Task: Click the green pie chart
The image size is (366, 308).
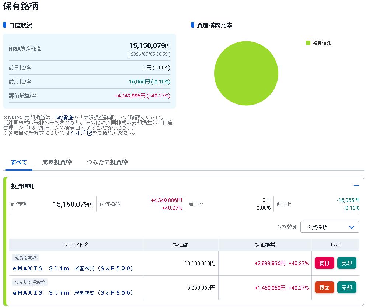Action: 246,73
